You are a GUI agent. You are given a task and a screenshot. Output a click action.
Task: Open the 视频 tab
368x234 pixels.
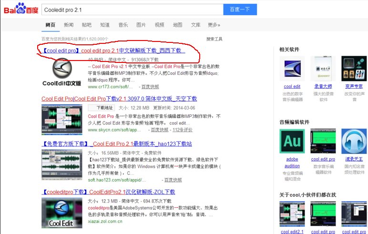(159, 25)
